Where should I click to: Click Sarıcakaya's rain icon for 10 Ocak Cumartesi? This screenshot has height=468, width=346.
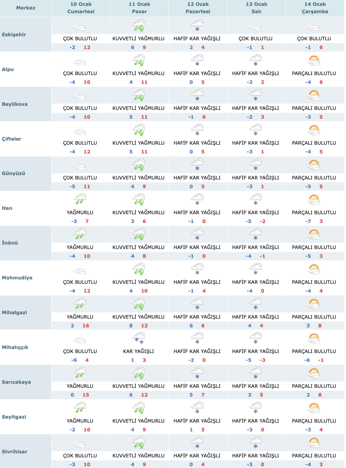pos(80,374)
